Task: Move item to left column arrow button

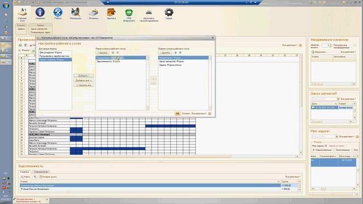Action: (x=153, y=83)
